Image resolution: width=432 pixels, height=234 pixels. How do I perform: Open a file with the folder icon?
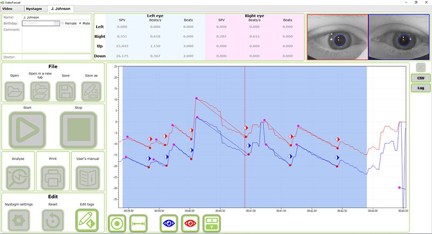[15, 92]
